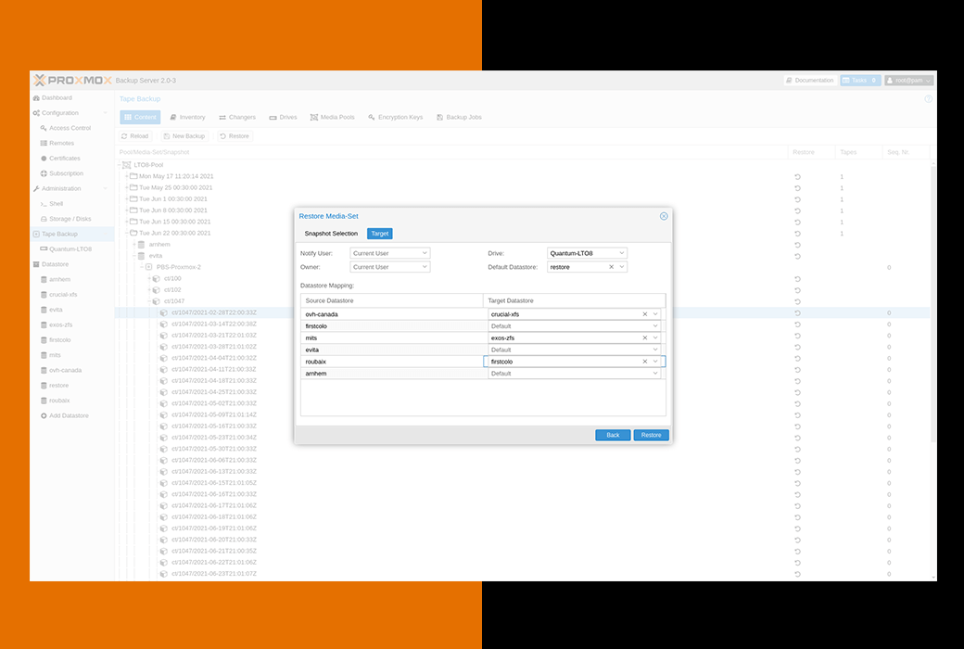
Task: Open the Target Datastore dropdown for arnhem
Action: tap(655, 374)
